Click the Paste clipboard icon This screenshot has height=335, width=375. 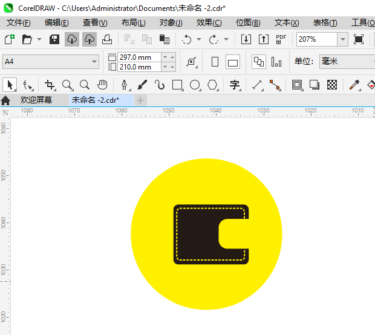click(165, 39)
